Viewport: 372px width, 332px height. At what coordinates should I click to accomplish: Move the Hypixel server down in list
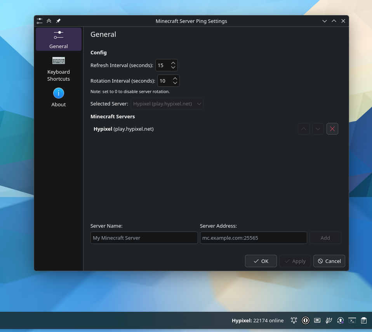[318, 129]
